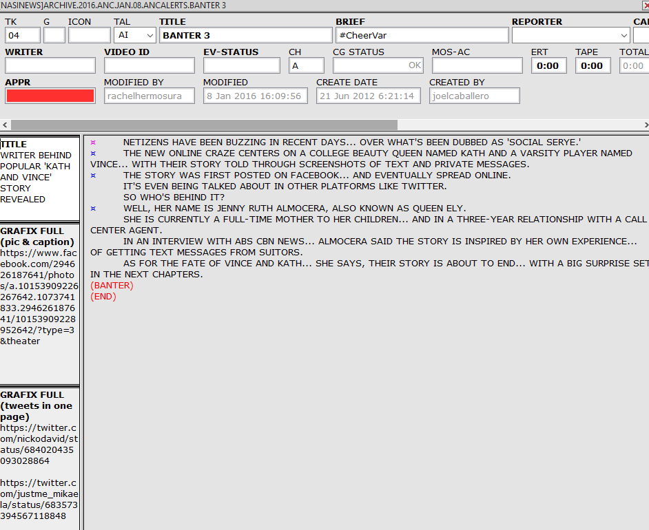The image size is (649, 530).
Task: Click the ERT time field
Action: pyautogui.click(x=549, y=65)
